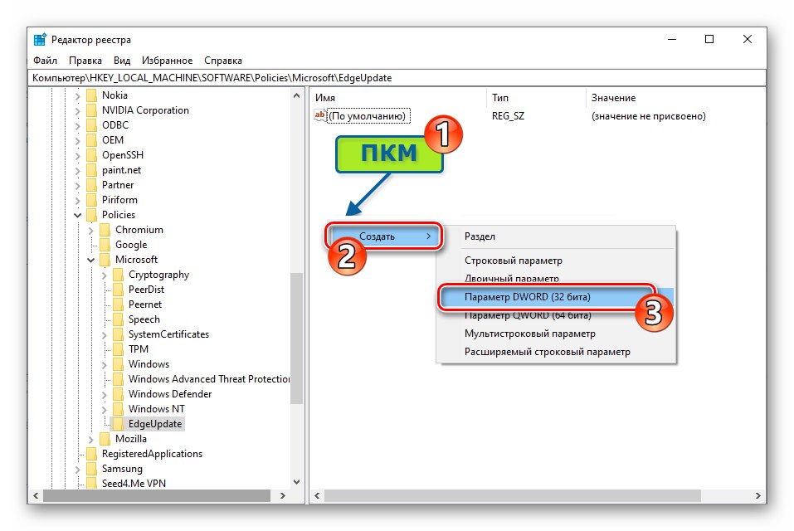
Task: Click the Windows Defender folder icon
Action: click(118, 394)
